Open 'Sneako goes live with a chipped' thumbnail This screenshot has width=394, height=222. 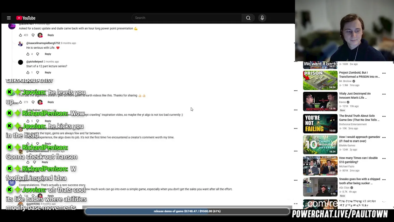click(x=320, y=187)
